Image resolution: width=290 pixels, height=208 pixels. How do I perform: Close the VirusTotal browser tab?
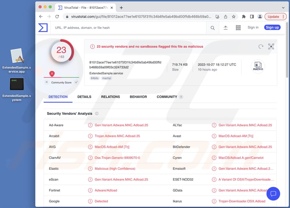click(112, 8)
